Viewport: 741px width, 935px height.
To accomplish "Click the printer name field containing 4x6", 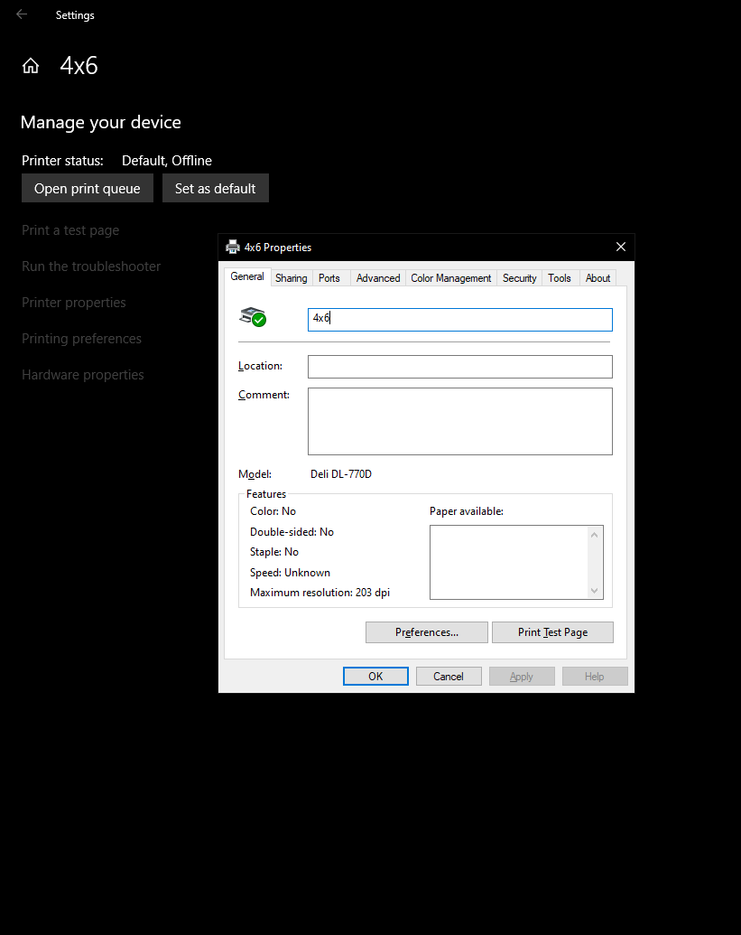I will point(459,320).
